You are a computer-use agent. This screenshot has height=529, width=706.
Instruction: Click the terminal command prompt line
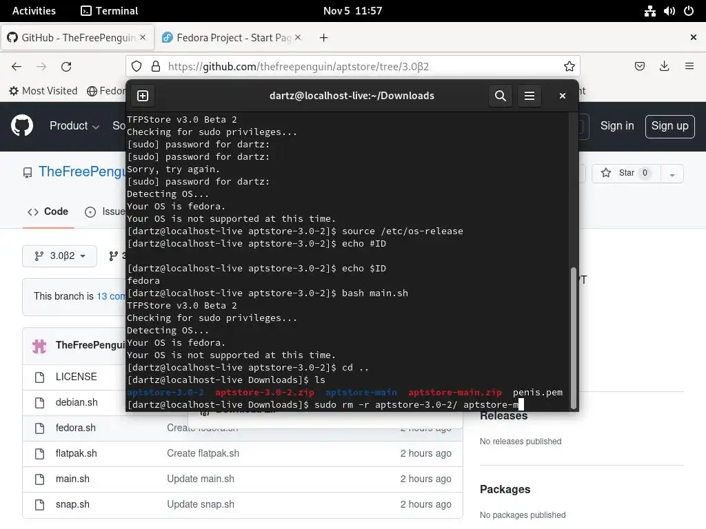325,405
